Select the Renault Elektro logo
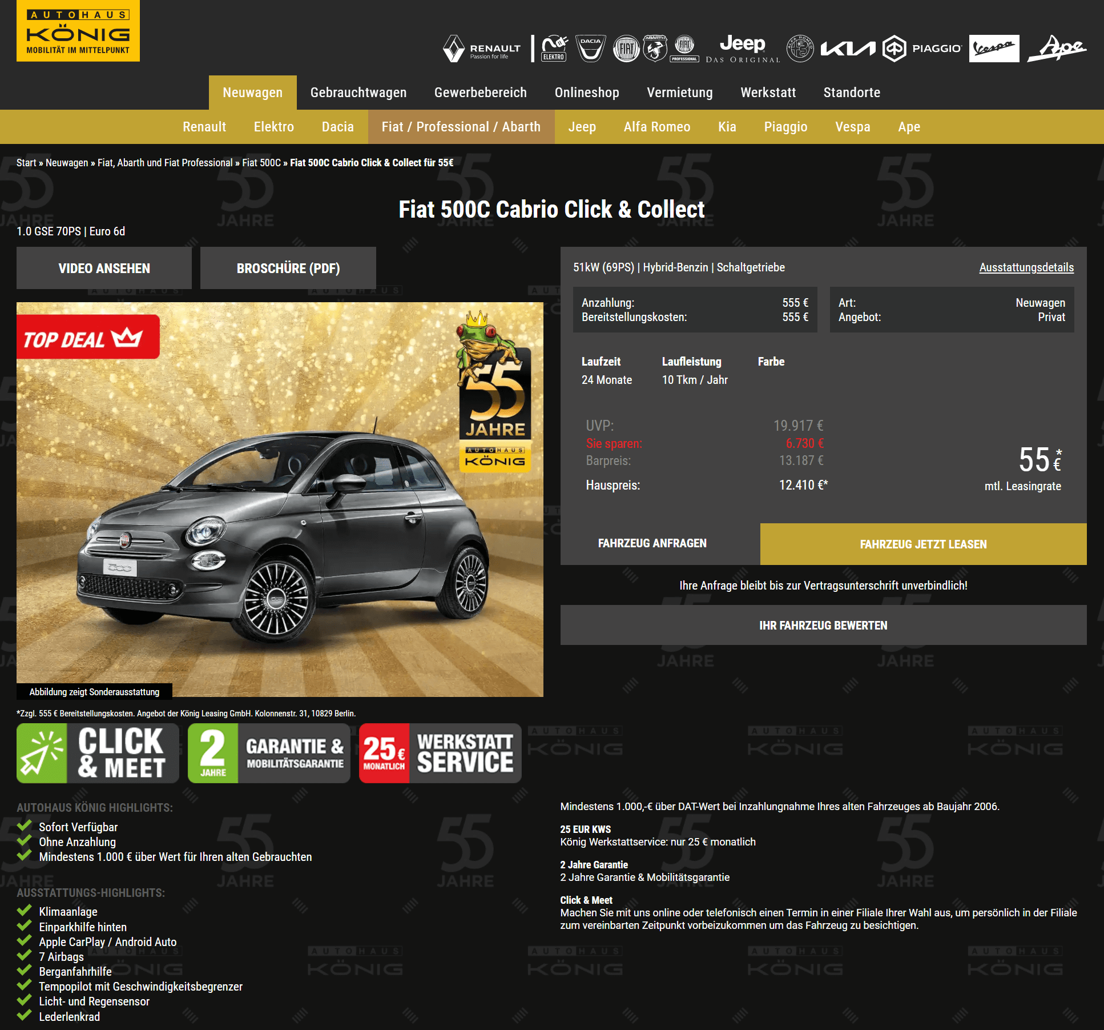Screen dimensions: 1104x1030 pyautogui.click(x=554, y=49)
